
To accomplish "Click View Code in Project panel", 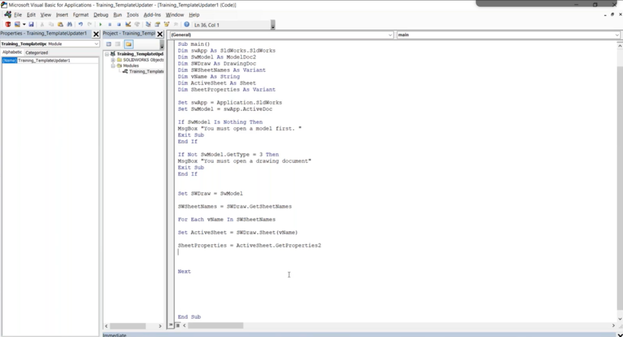I will [x=108, y=44].
